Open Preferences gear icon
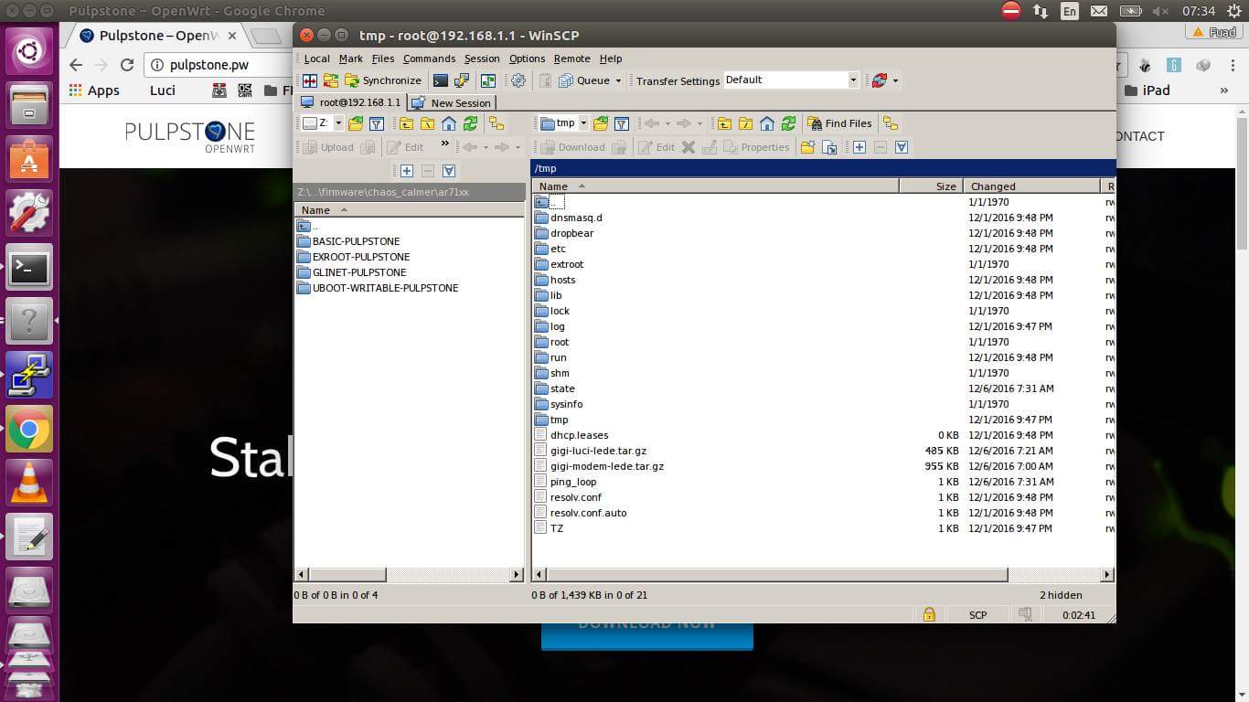The width and height of the screenshot is (1249, 702). [x=518, y=80]
